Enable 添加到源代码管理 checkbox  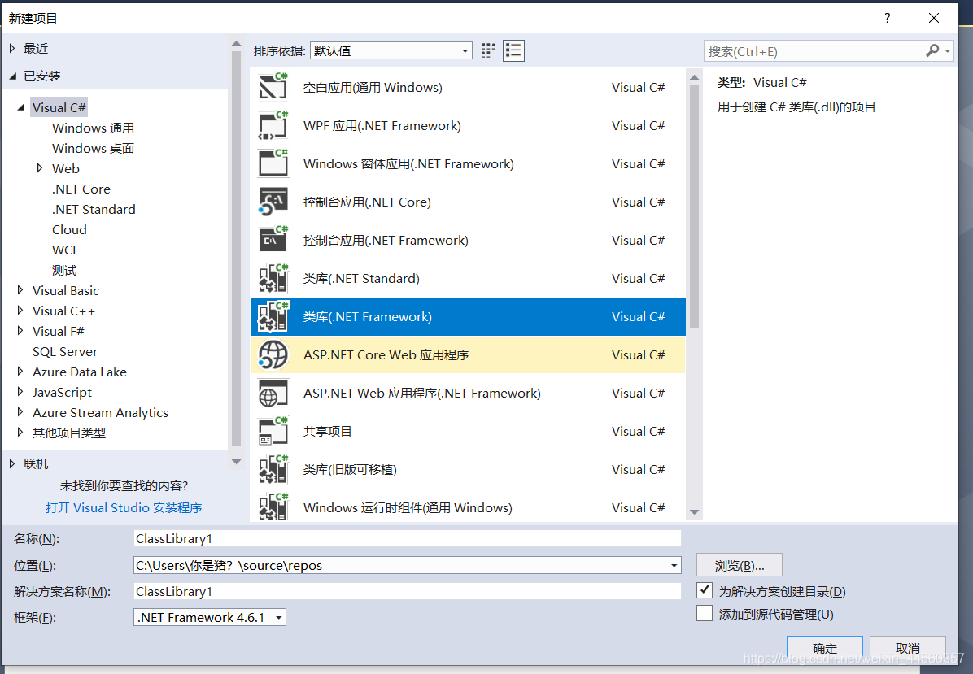point(705,613)
